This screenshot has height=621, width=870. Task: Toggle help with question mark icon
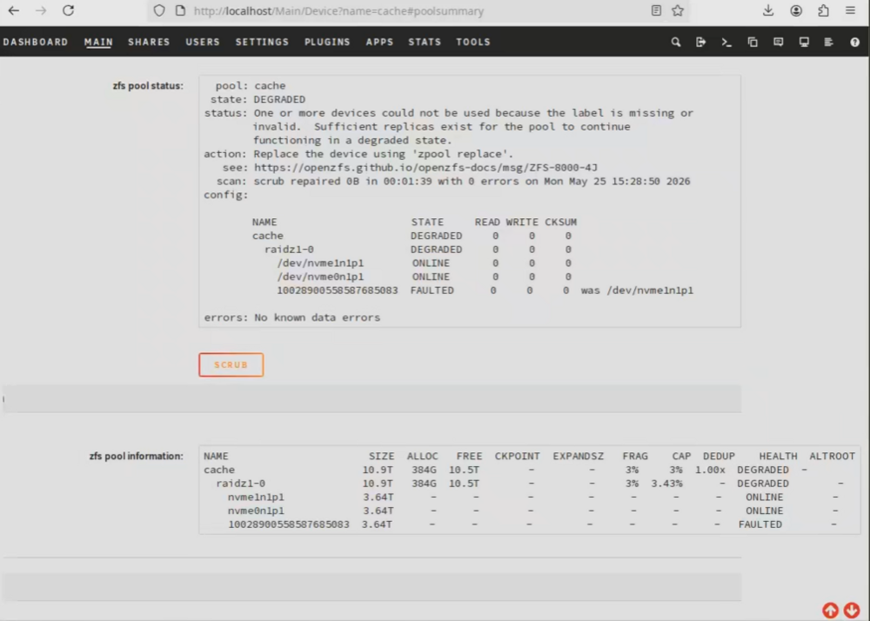pos(854,42)
